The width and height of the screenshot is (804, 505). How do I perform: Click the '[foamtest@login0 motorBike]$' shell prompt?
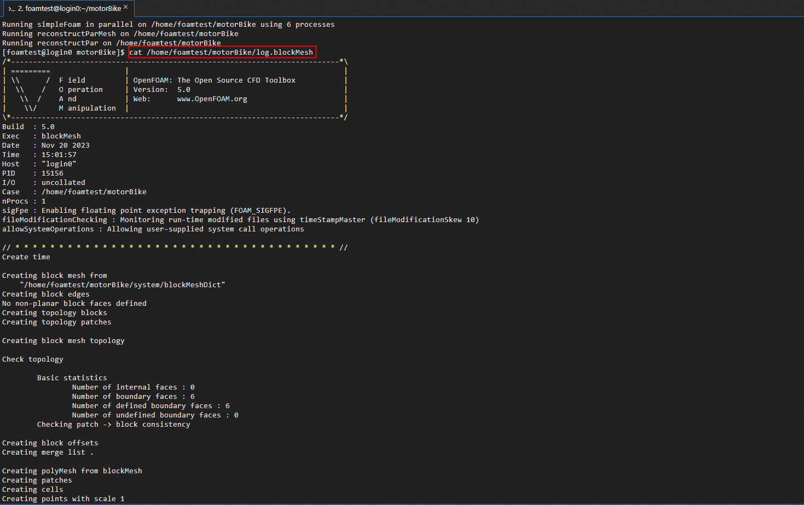[63, 53]
